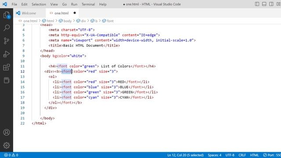The height and width of the screenshot is (158, 281).
Task: Click UTF-8 encoding status
Action: pos(230,155)
